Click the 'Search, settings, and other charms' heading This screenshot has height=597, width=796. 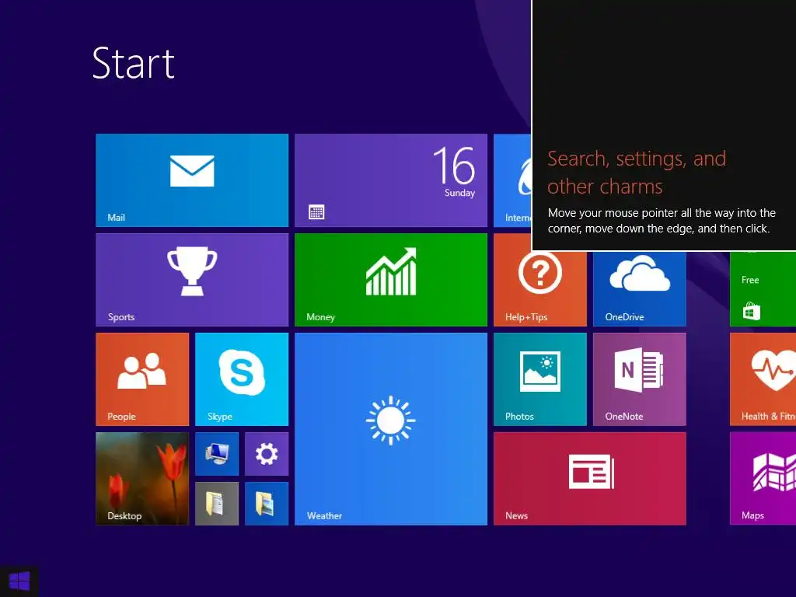637,173
